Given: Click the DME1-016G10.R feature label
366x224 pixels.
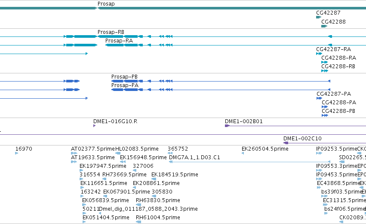Looking at the screenshot, I should pos(115,121).
